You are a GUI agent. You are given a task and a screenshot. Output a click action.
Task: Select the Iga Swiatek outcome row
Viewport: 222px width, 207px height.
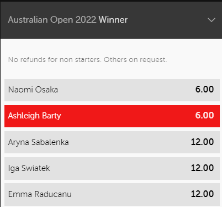(112, 168)
